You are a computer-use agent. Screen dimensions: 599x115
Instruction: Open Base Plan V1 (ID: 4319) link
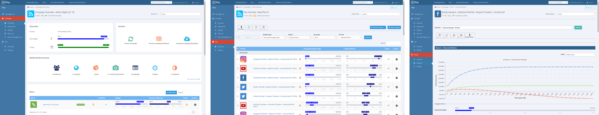pyautogui.click(x=51, y=105)
